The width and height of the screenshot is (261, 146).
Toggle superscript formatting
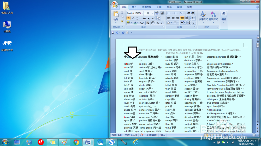(153, 18)
